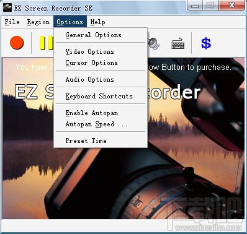Open the Region menu

38,22
